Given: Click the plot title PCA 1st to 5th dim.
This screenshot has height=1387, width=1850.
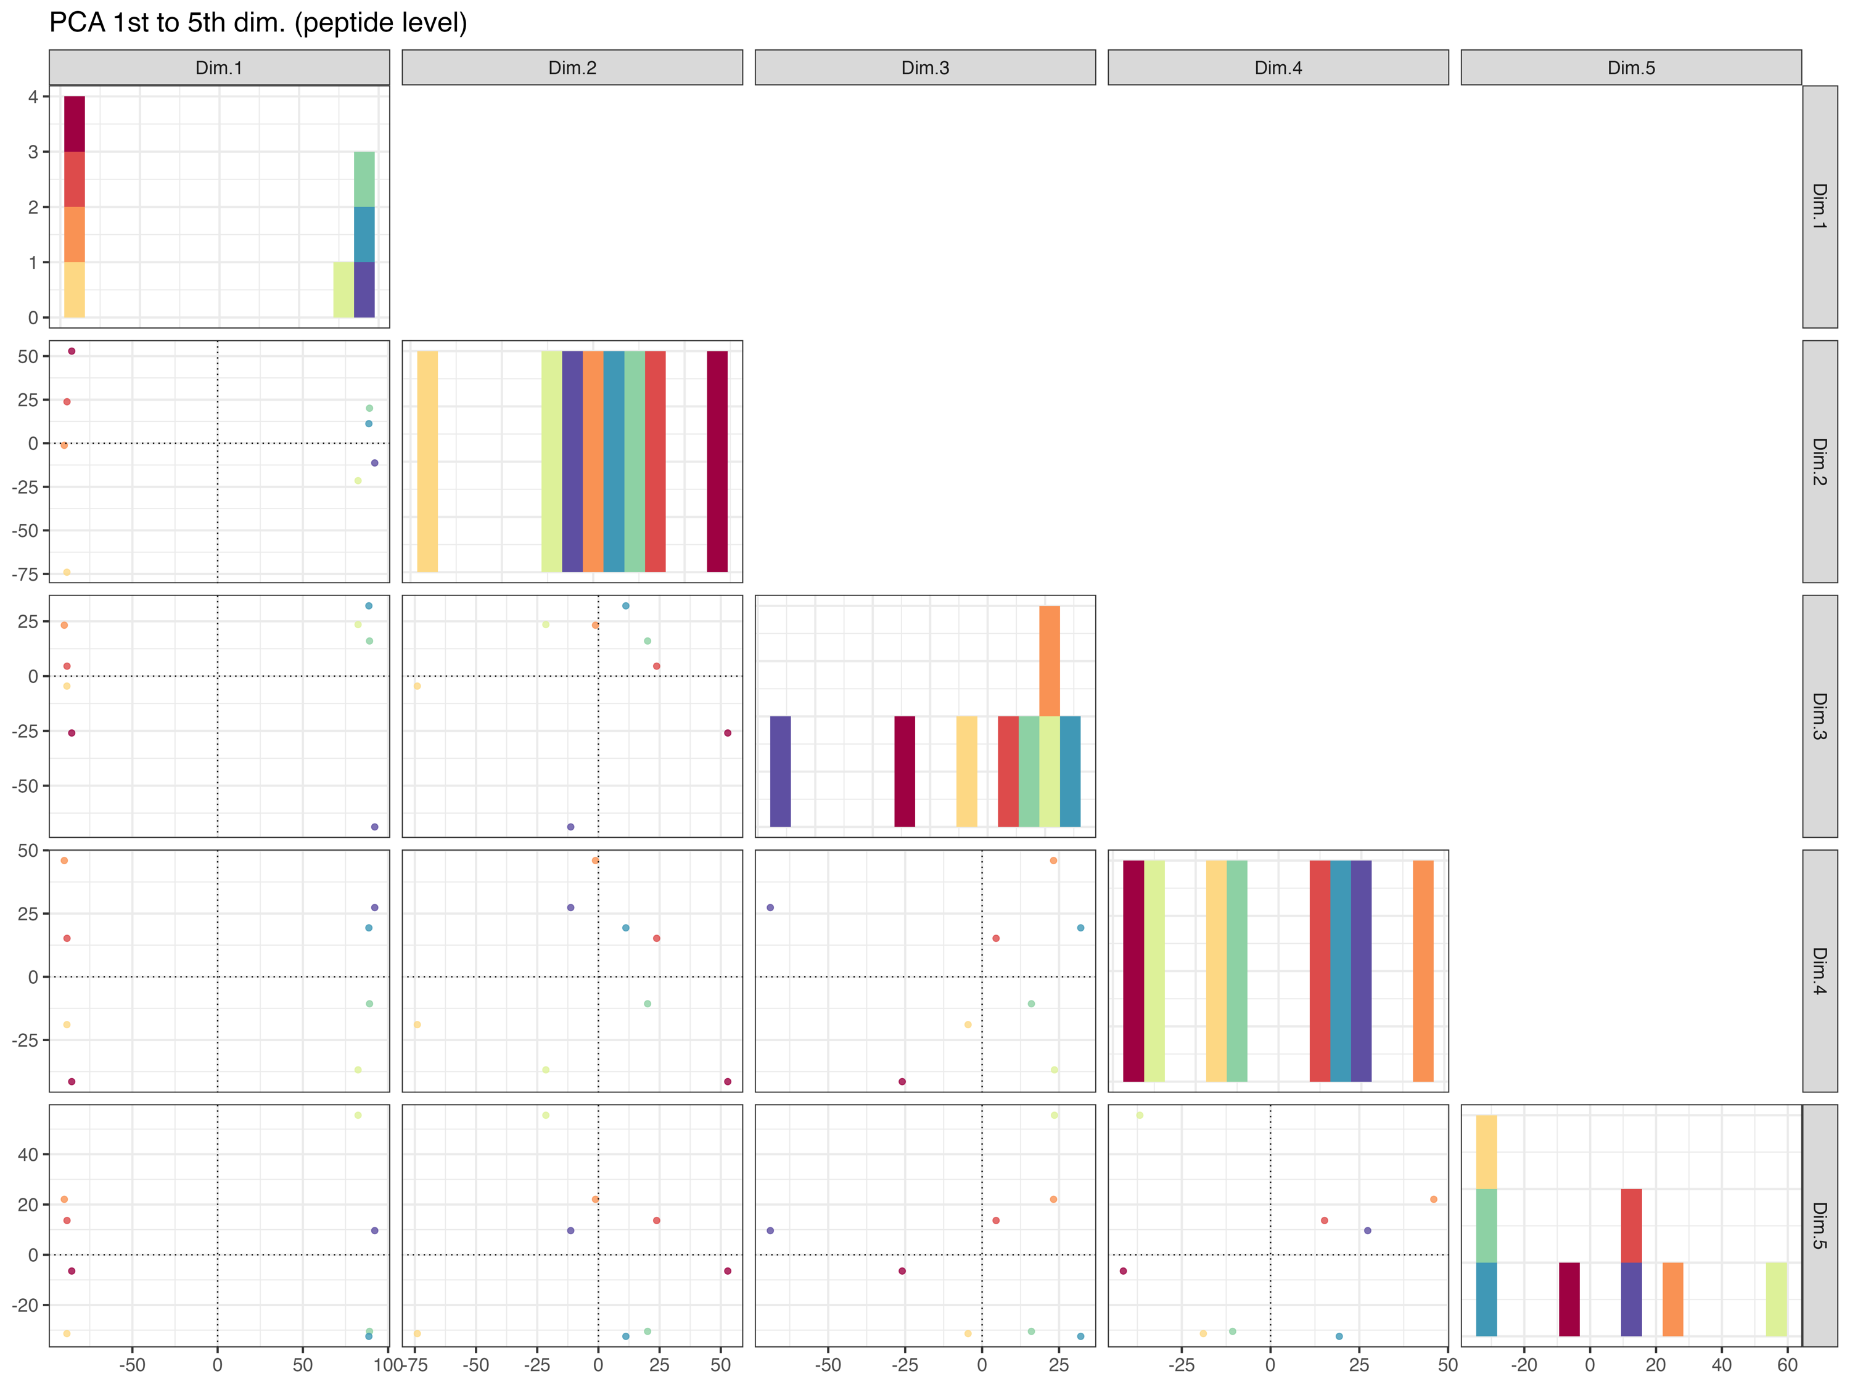Looking at the screenshot, I should point(258,23).
